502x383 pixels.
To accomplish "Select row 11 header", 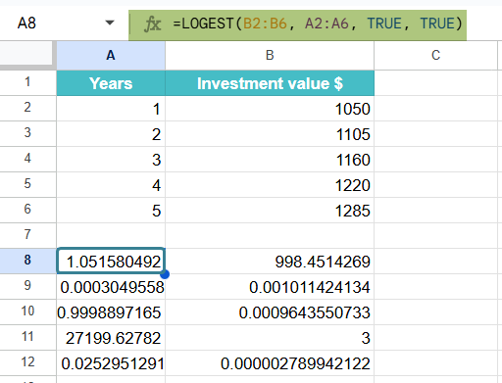I will [27, 337].
